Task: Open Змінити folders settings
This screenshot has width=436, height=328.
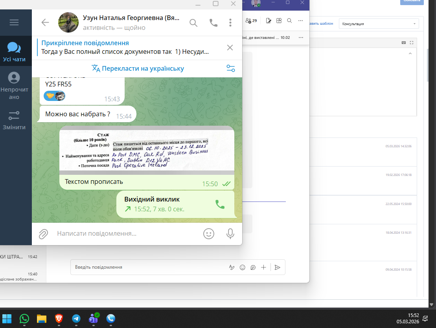Action: click(x=14, y=120)
